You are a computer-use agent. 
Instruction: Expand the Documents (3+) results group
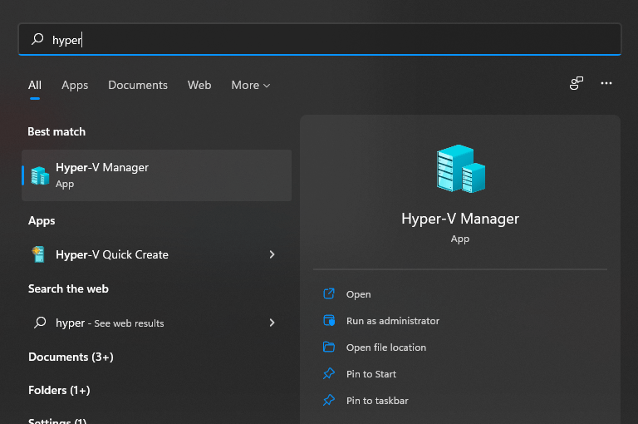71,357
